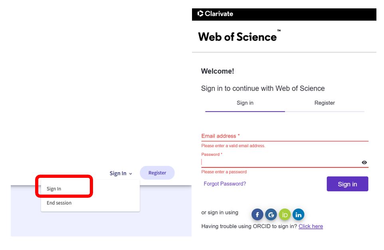Screen dimensions: 384x250
Task: Focus the Password input field
Action: point(281,162)
